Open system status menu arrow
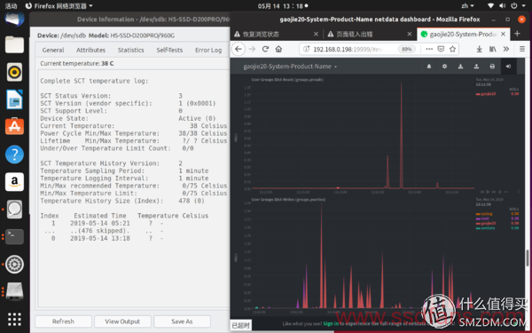The image size is (532, 333). pyautogui.click(x=524, y=6)
